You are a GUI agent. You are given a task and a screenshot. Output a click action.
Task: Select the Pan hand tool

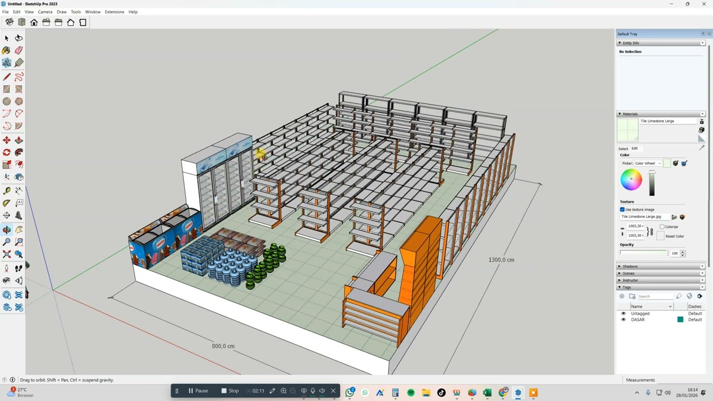pos(19,229)
